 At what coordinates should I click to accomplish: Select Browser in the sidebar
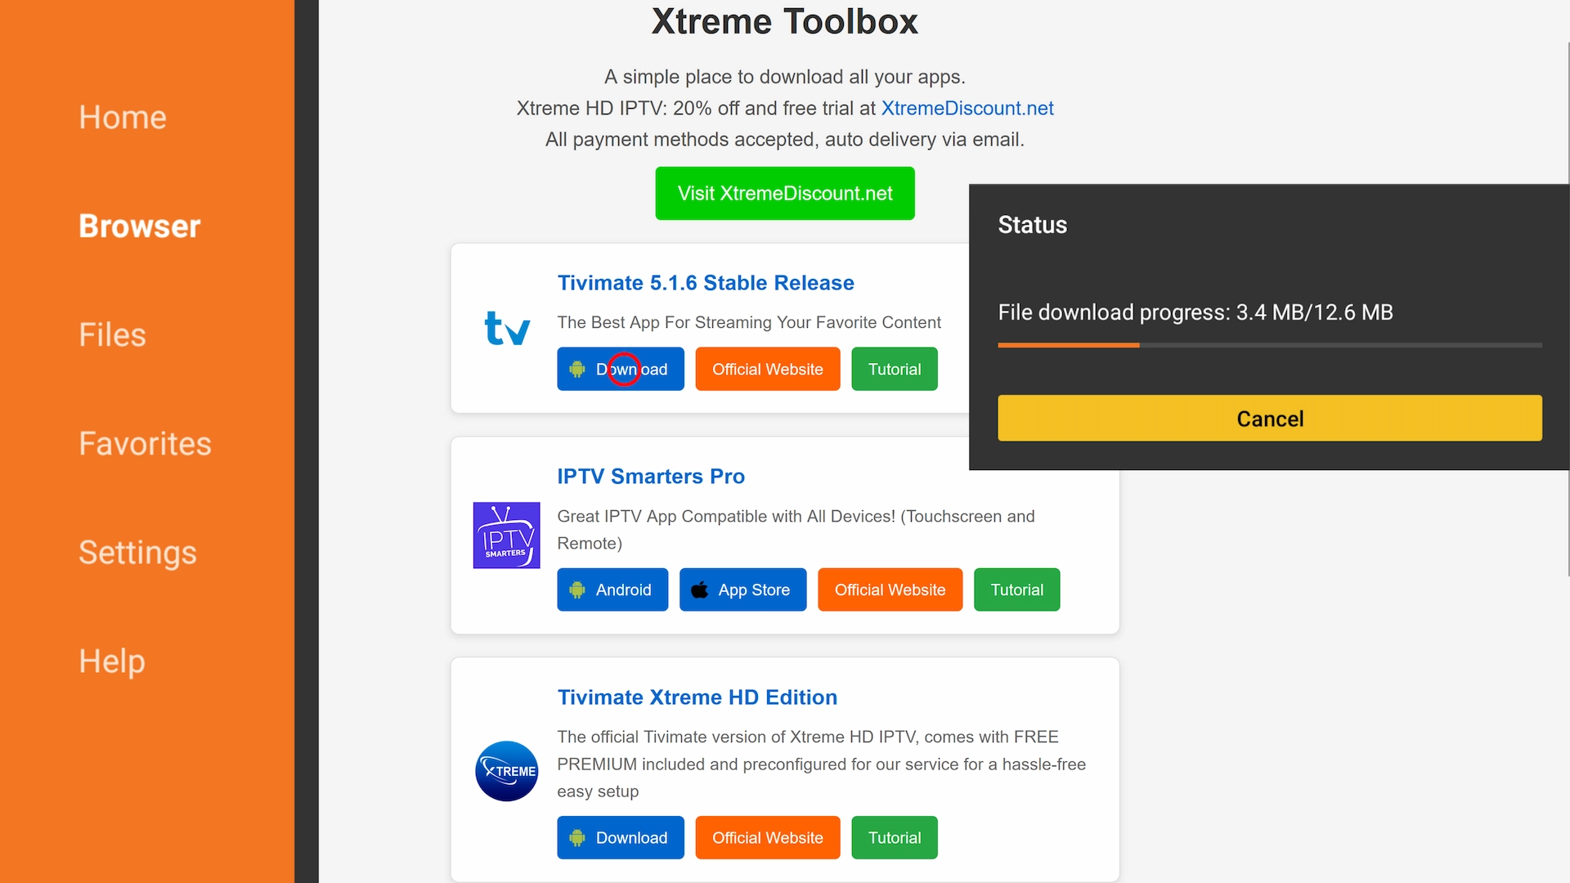click(x=140, y=226)
